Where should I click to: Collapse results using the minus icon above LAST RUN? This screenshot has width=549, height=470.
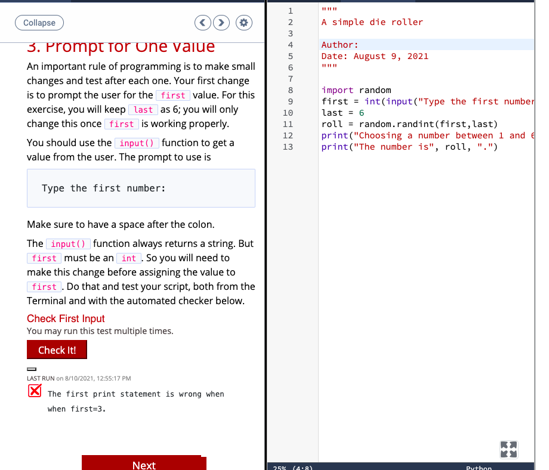point(31,369)
